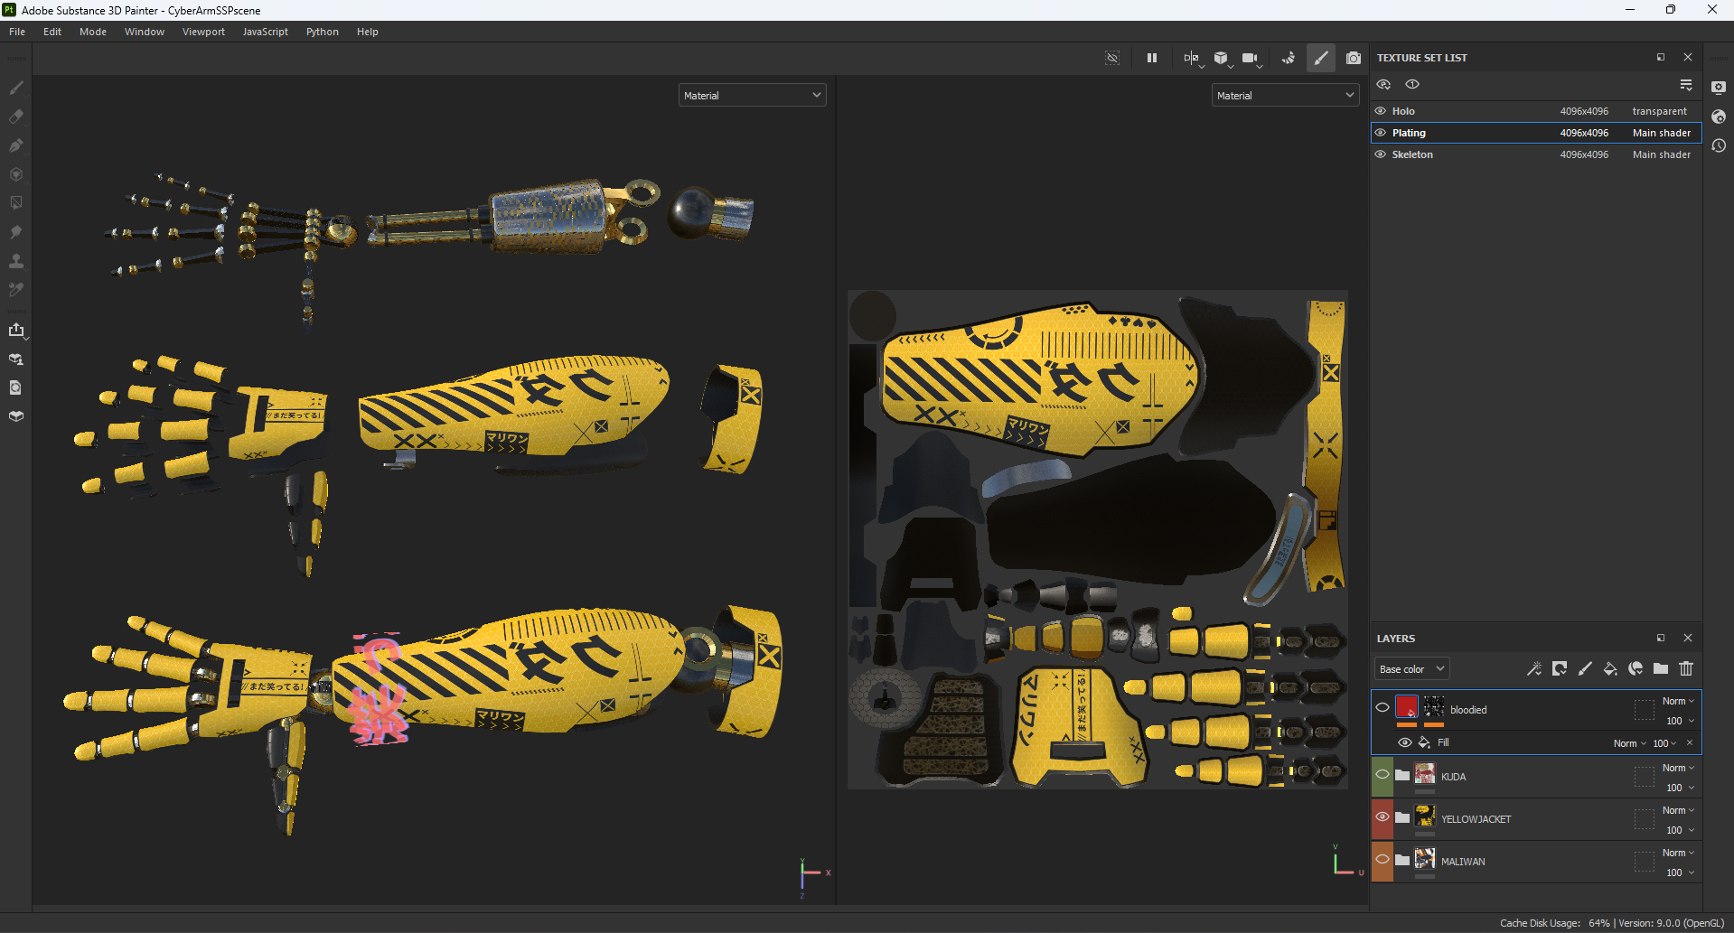Add a fill layer with bucket icon

click(1610, 668)
